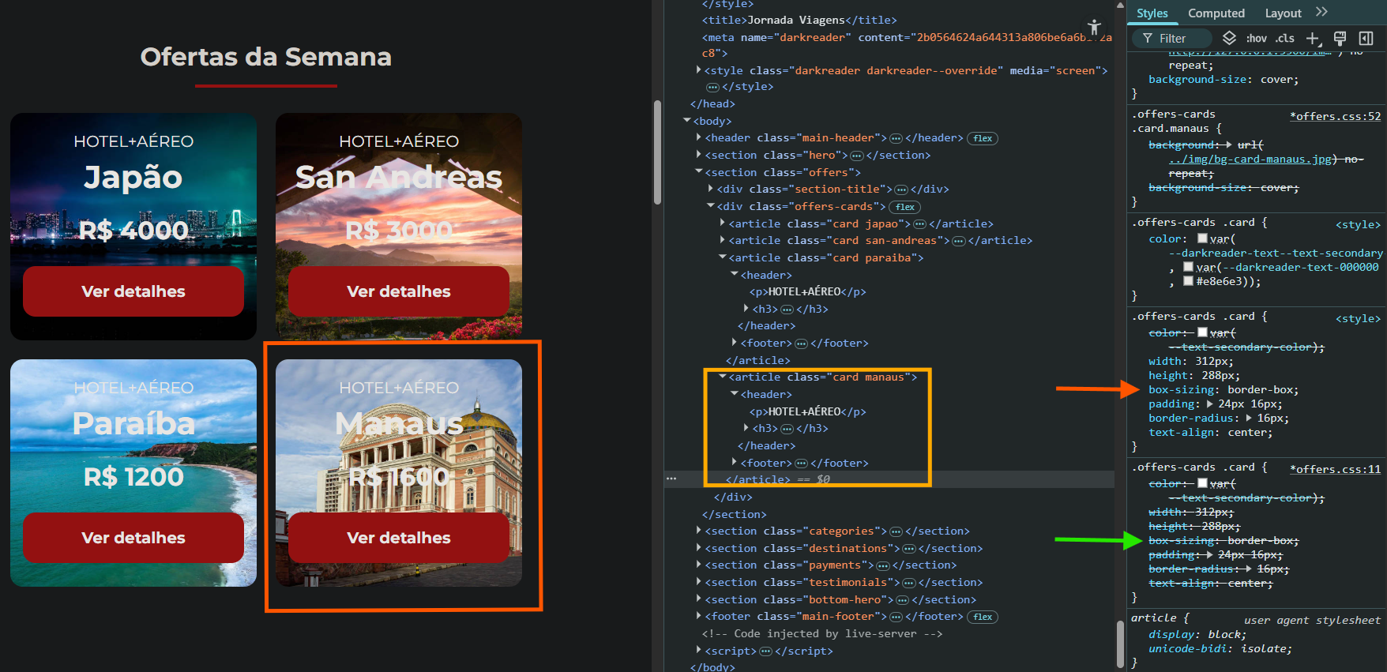Screen dimensions: 1387x672
Task: Toggle the :hov element state panel
Action: [x=1257, y=38]
